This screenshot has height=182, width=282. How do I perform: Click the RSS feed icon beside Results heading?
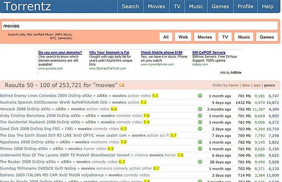(122, 85)
